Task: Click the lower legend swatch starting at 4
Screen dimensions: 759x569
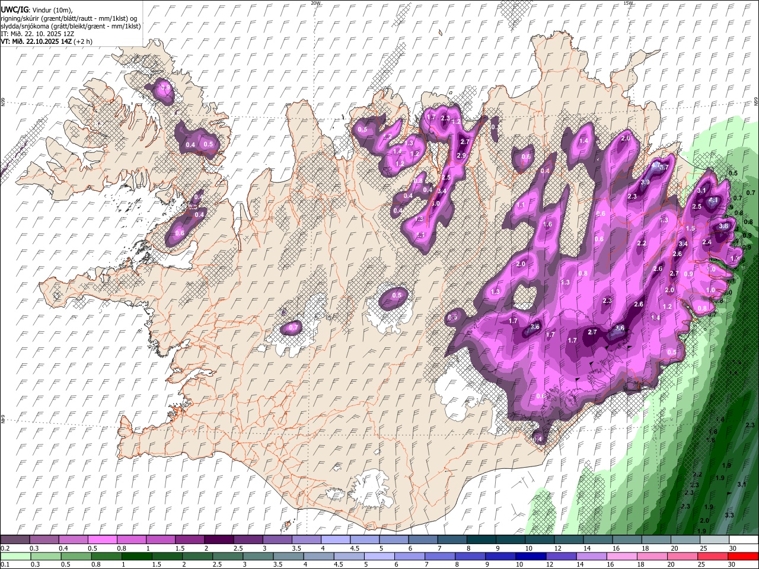Action: point(318,556)
